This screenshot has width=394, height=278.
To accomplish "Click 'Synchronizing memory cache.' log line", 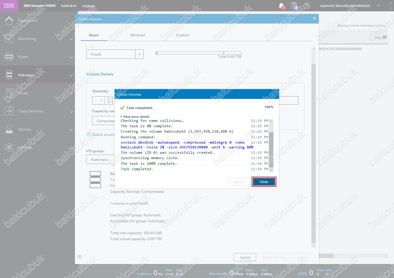I will click(150, 158).
